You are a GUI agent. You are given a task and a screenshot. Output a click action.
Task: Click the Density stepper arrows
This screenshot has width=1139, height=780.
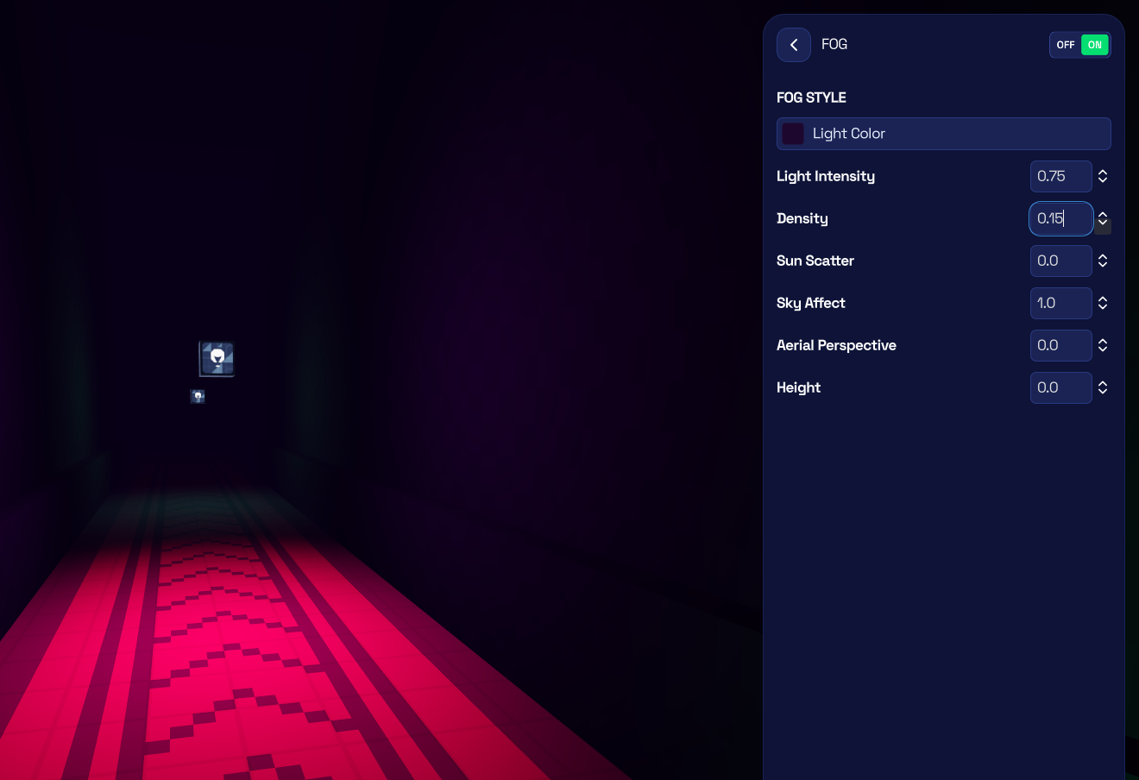point(1103,218)
